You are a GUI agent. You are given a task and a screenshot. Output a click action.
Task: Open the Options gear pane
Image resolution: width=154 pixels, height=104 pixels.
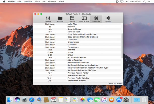click(108, 19)
